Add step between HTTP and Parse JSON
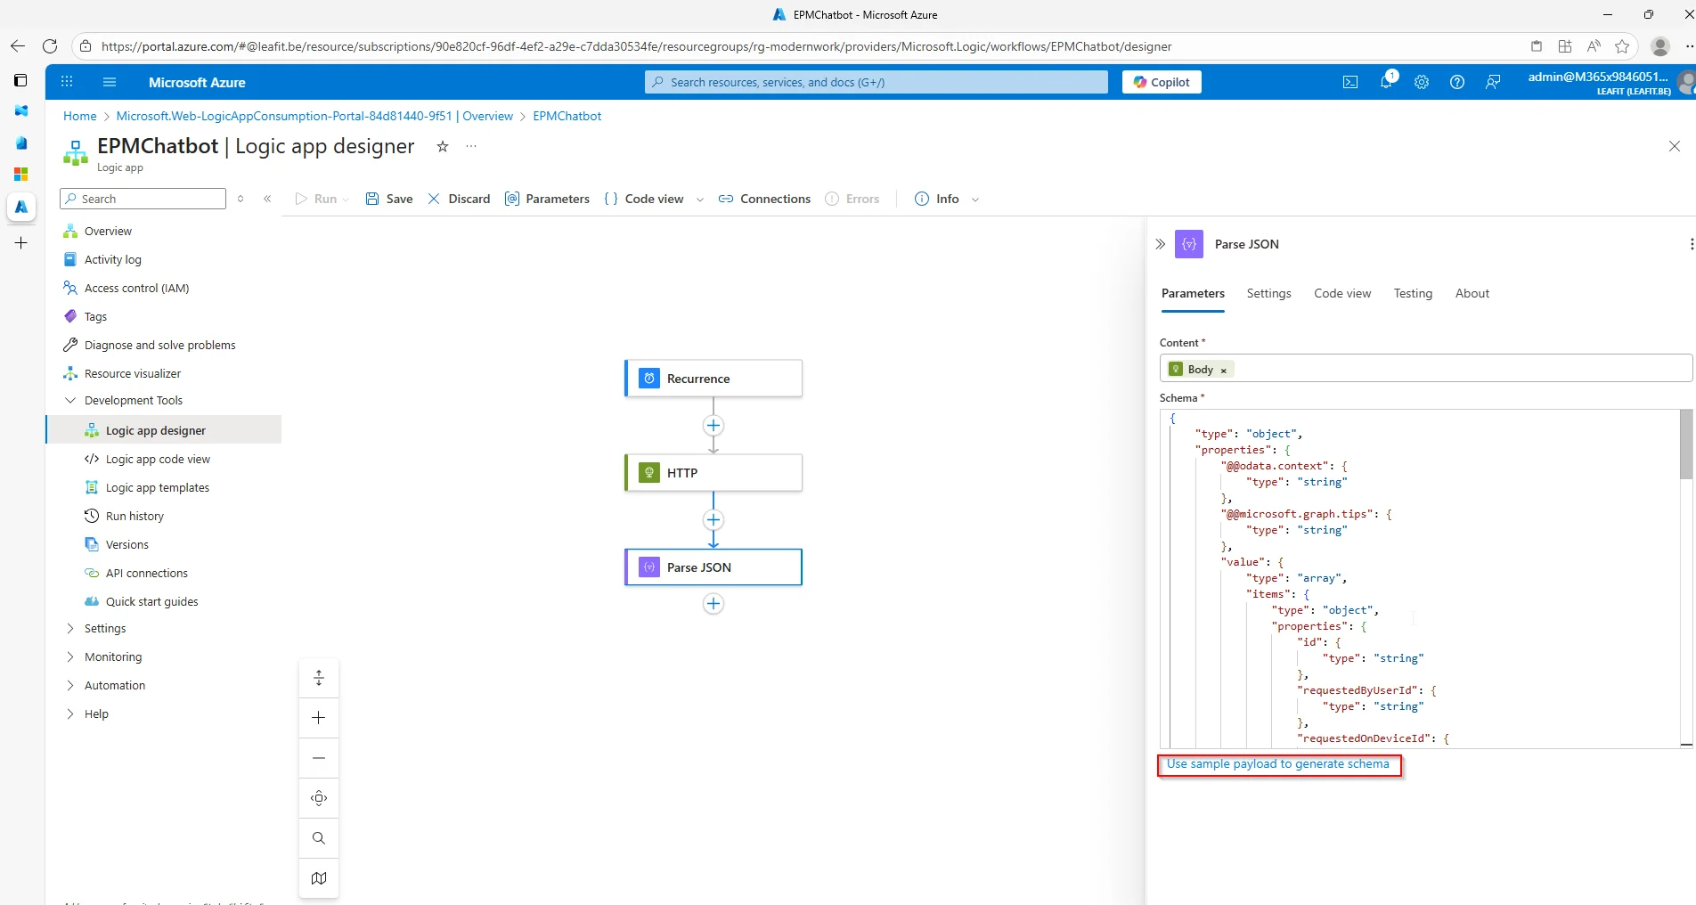 coord(713,520)
